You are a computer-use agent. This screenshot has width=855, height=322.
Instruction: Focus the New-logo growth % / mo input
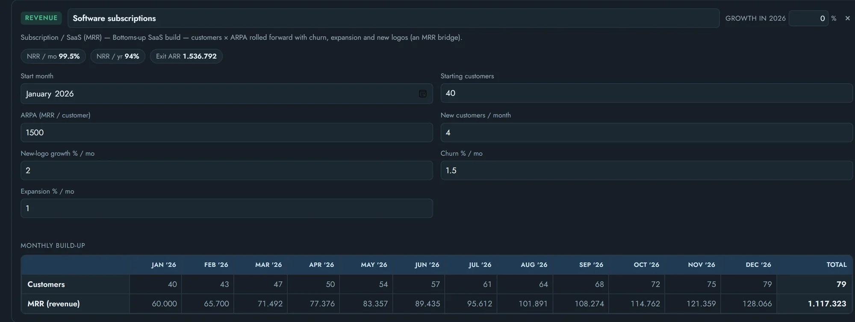[227, 170]
